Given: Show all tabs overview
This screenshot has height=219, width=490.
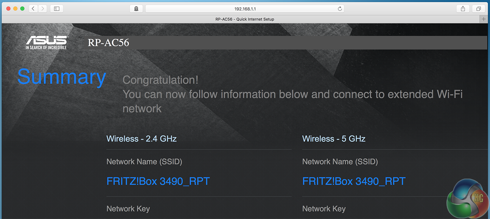Looking at the screenshot, I should 478,9.
